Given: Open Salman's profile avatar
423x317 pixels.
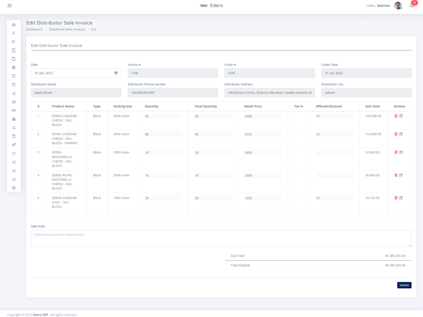Looking at the screenshot, I should (x=398, y=5).
